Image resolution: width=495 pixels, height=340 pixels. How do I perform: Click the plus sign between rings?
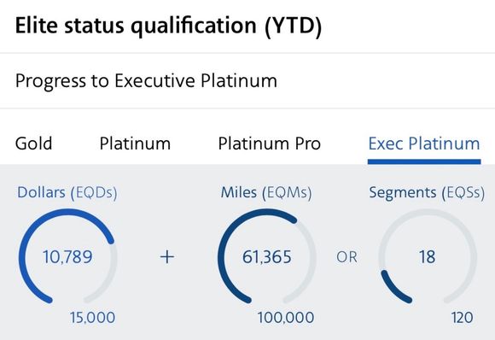pyautogui.click(x=167, y=257)
